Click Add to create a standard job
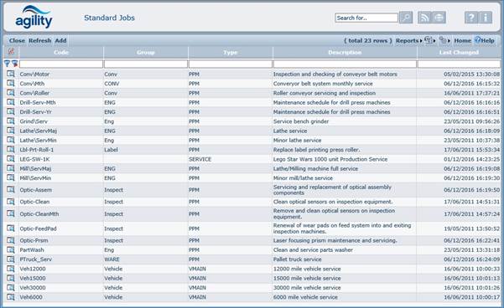The image size is (504, 308). (60, 41)
